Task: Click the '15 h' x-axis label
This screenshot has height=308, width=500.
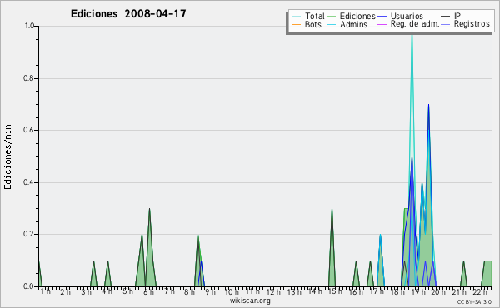Action: (335, 291)
